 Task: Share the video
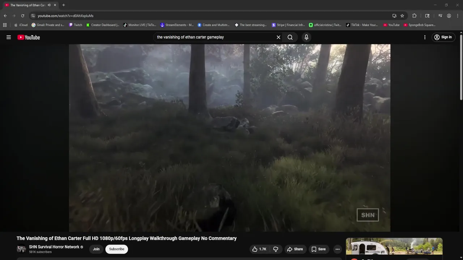pyautogui.click(x=295, y=249)
